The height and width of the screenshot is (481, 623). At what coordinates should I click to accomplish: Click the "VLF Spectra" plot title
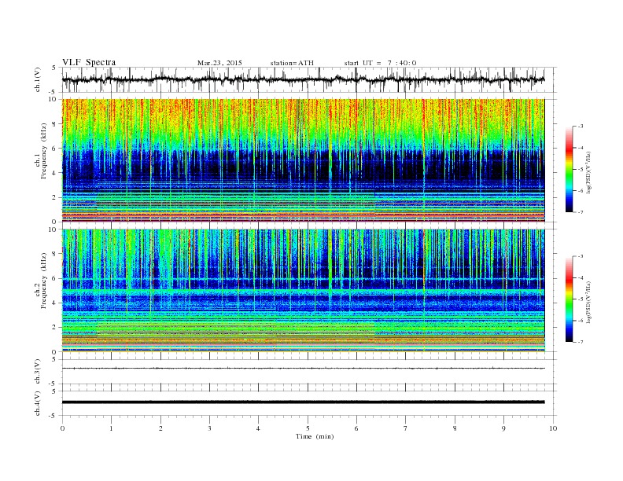[x=89, y=62]
